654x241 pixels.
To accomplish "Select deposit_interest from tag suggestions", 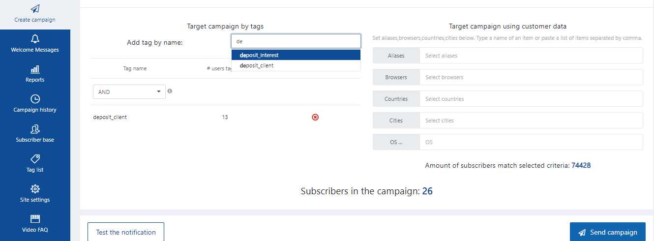I will [x=296, y=55].
